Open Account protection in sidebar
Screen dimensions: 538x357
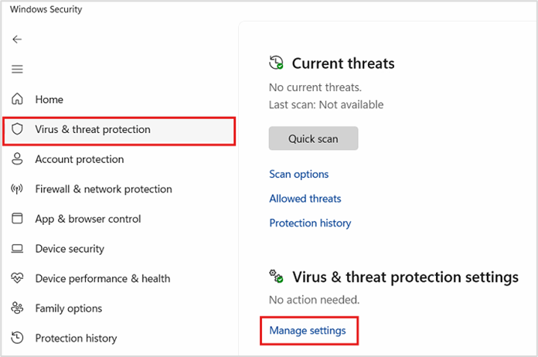(x=80, y=159)
